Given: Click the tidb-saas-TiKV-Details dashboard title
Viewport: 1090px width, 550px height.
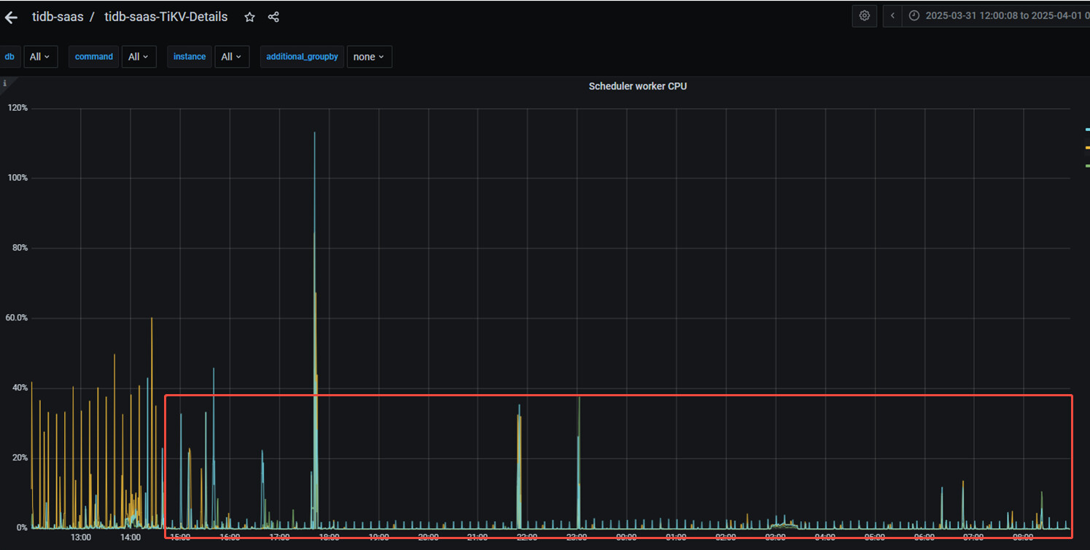Looking at the screenshot, I should [166, 17].
